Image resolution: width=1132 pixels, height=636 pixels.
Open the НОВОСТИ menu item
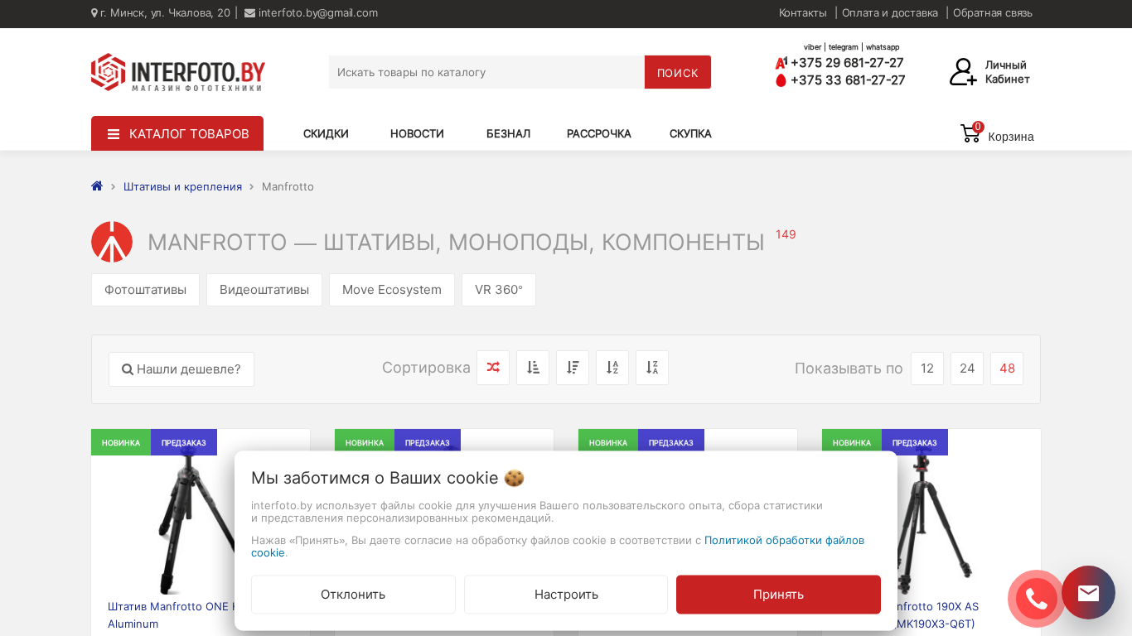click(417, 133)
